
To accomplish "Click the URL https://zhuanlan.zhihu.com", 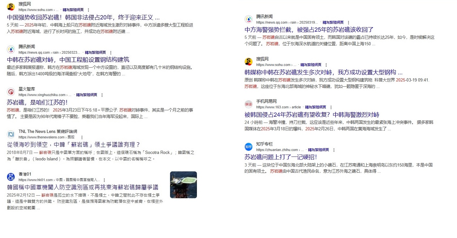I will (x=280, y=150).
